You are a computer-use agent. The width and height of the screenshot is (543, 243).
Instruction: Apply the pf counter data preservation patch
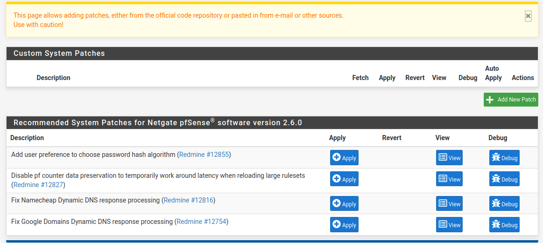tap(344, 179)
